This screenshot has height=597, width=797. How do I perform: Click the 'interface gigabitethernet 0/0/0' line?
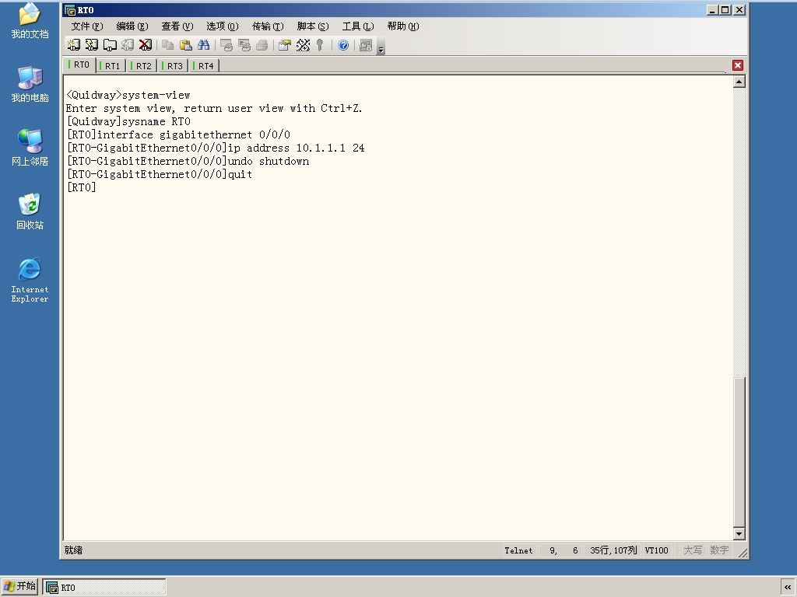coord(178,134)
